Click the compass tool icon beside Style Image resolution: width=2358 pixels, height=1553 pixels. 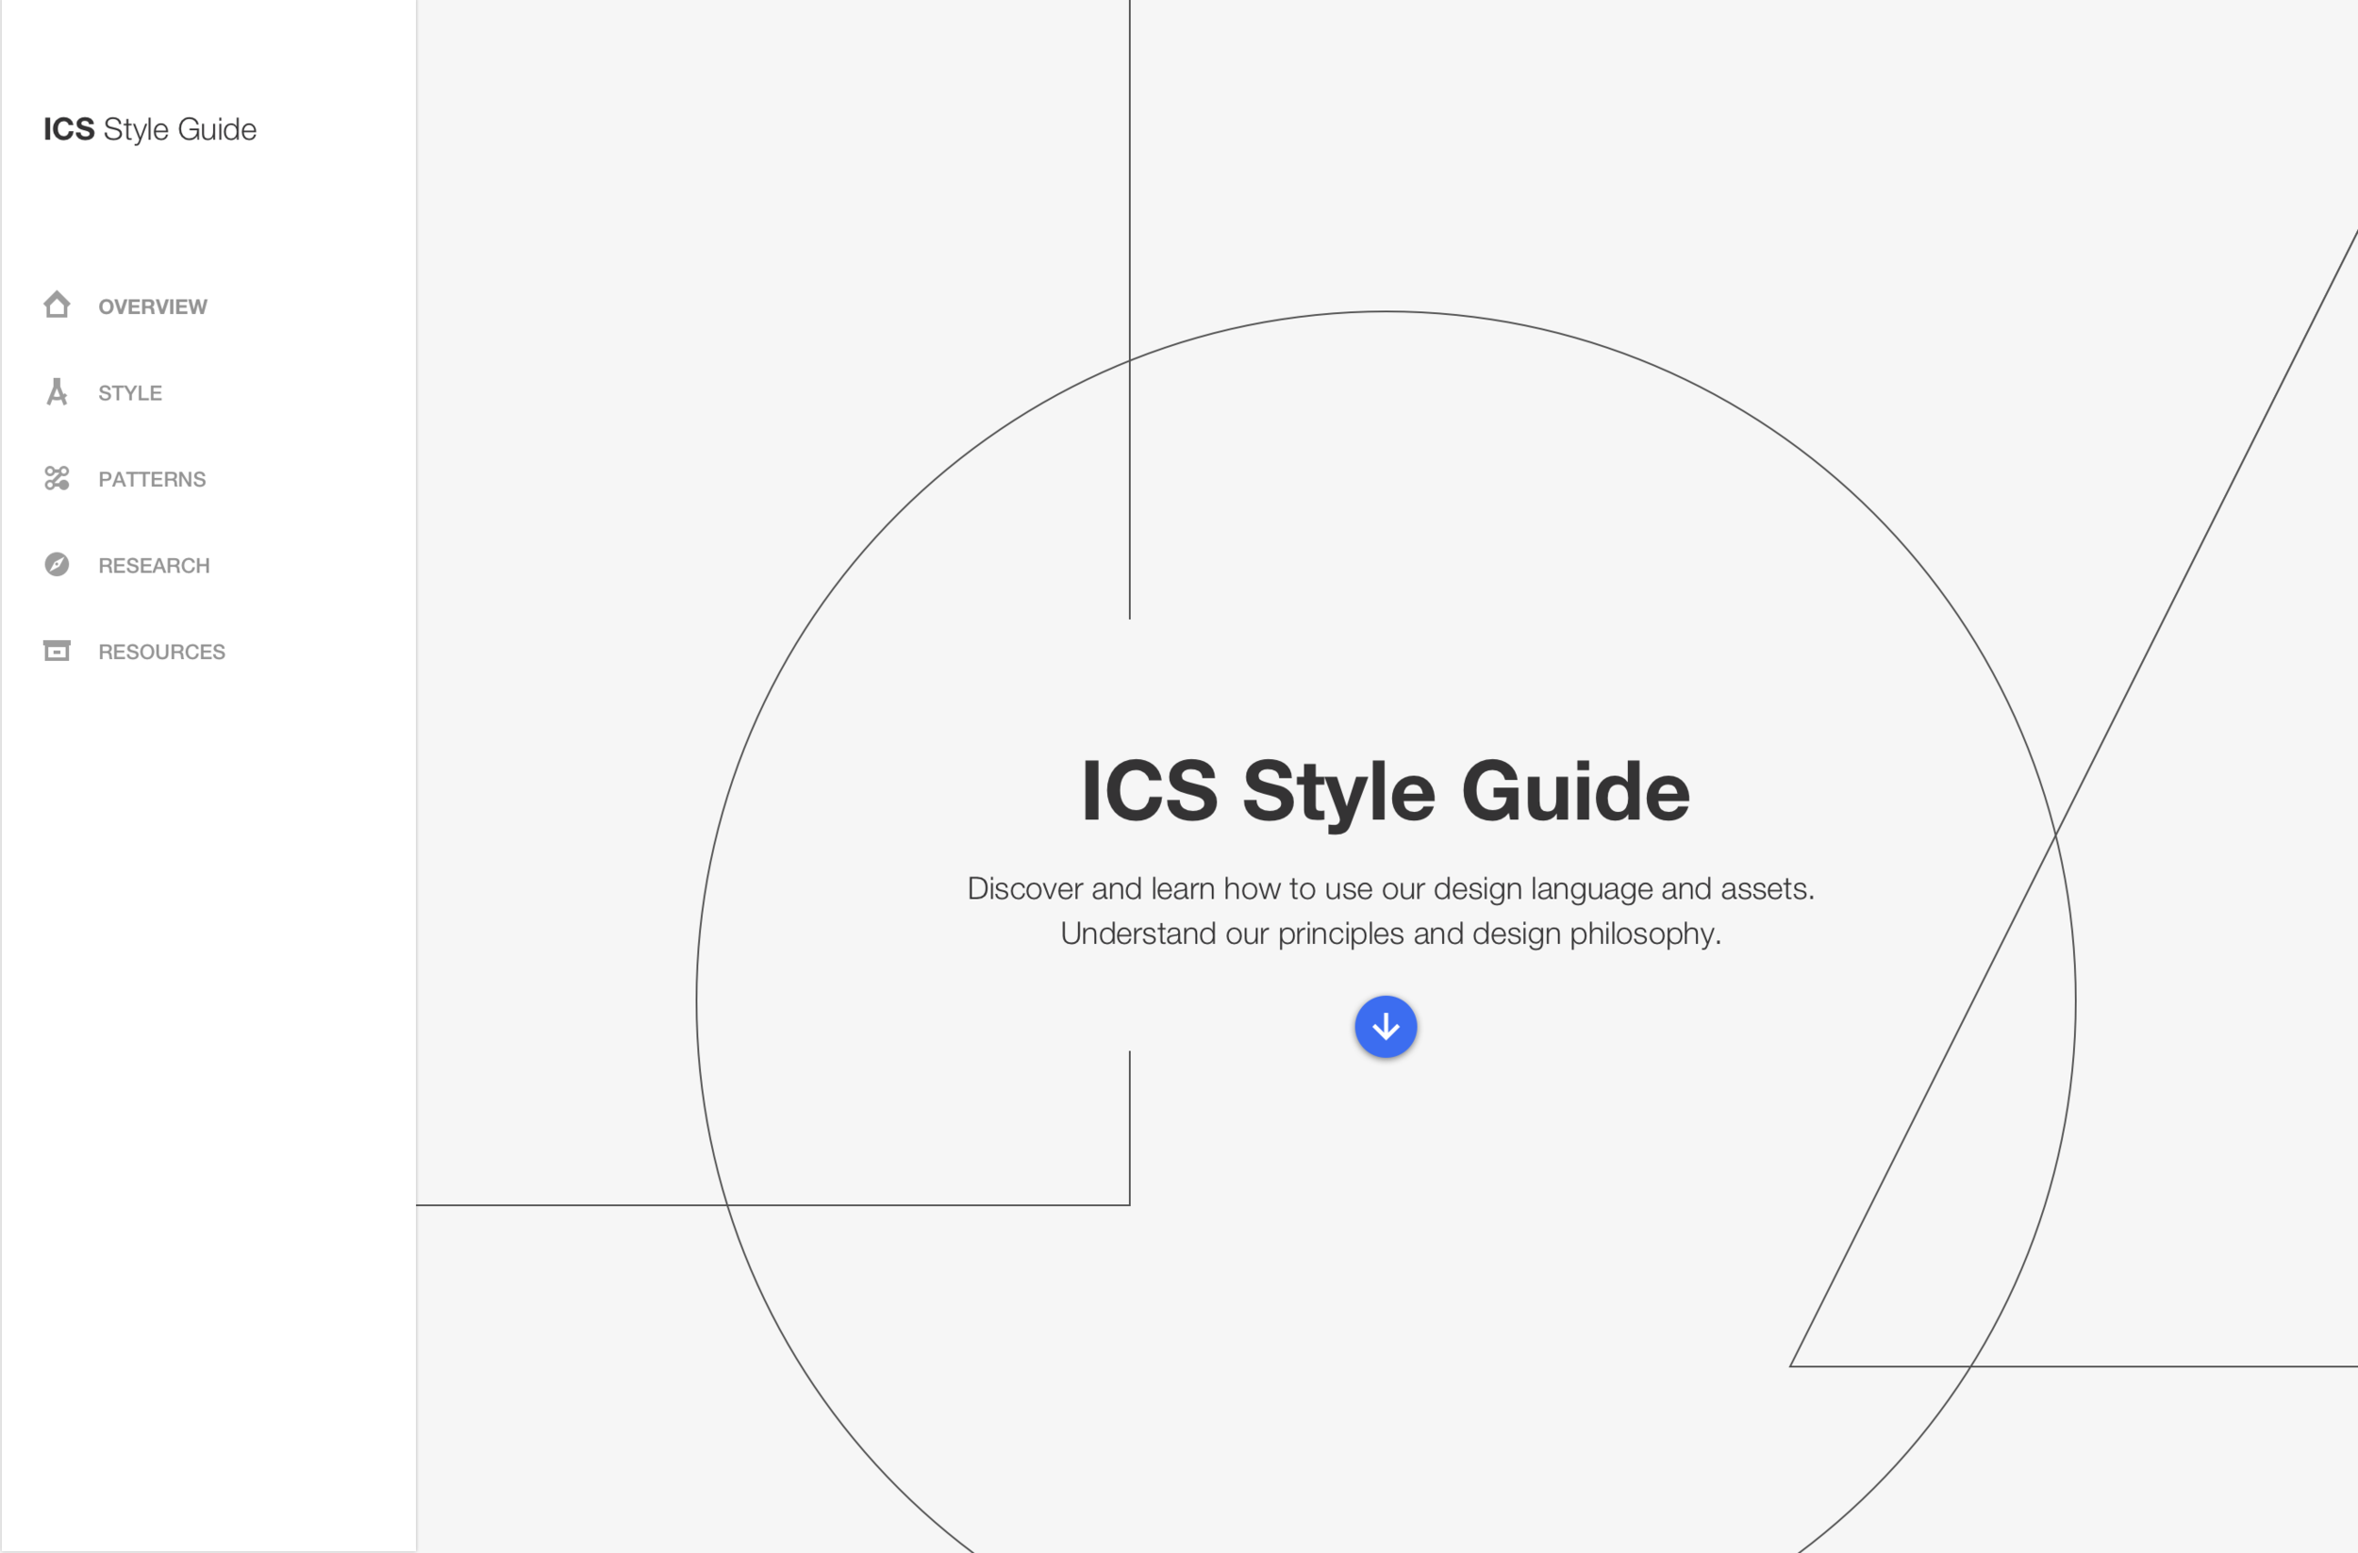pos(57,391)
